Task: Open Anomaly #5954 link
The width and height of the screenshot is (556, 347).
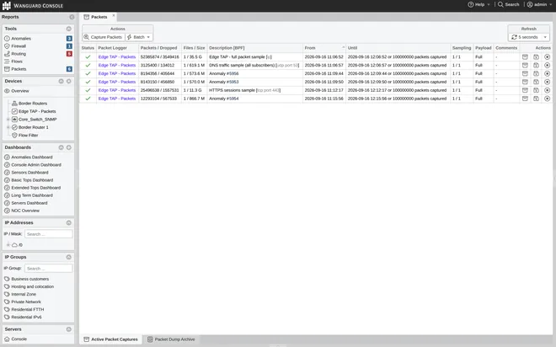Action: [233, 99]
